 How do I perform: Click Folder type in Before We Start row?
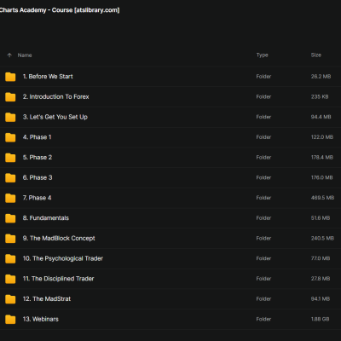[263, 77]
